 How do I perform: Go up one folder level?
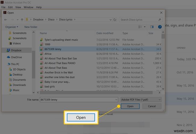[22, 20]
